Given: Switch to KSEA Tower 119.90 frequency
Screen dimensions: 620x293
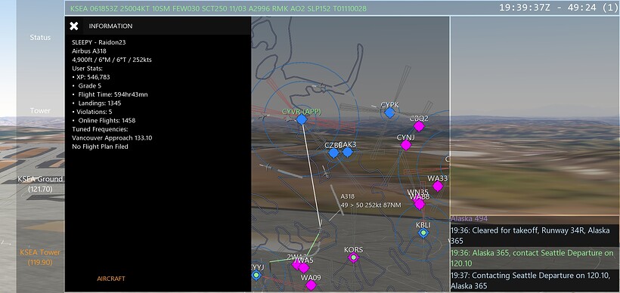Looking at the screenshot, I should [40, 257].
